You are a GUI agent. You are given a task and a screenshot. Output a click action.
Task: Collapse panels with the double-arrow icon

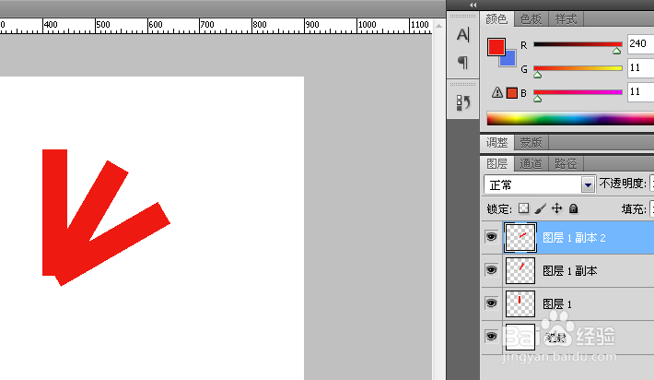tap(473, 5)
